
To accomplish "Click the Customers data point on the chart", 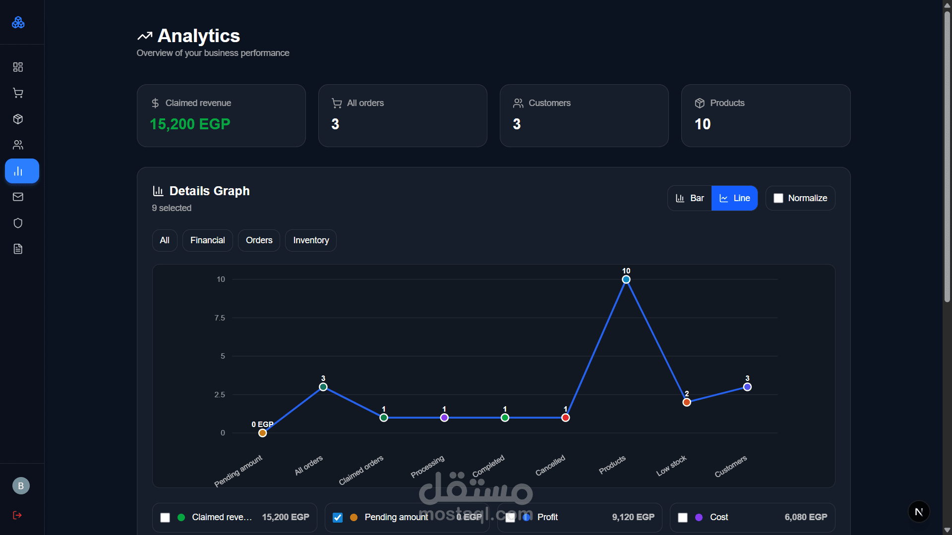I will coord(747,387).
